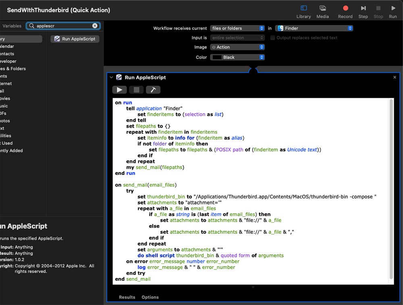The width and height of the screenshot is (403, 305).
Task: Open the Black color dropdown
Action: tap(237, 57)
